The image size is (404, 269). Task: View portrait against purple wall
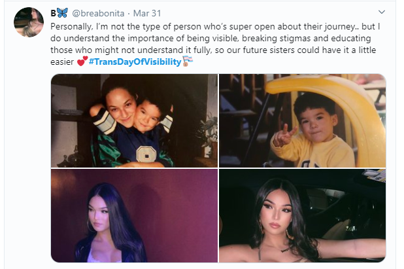(134, 215)
